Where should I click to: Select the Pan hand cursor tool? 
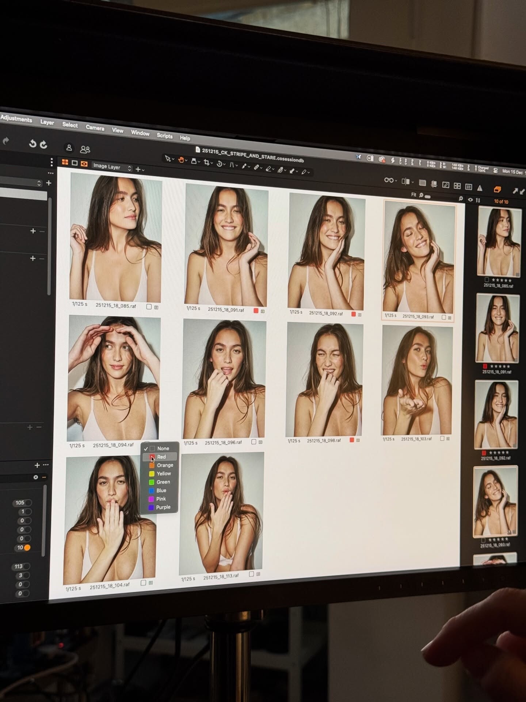coord(180,160)
